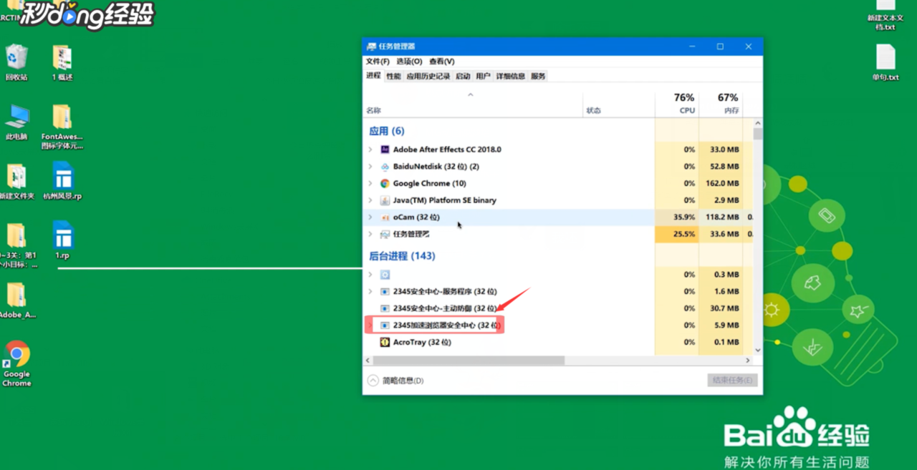Viewport: 917px width, 470px height.
Task: Click the vertical scrollbar down arrow
Action: click(757, 351)
